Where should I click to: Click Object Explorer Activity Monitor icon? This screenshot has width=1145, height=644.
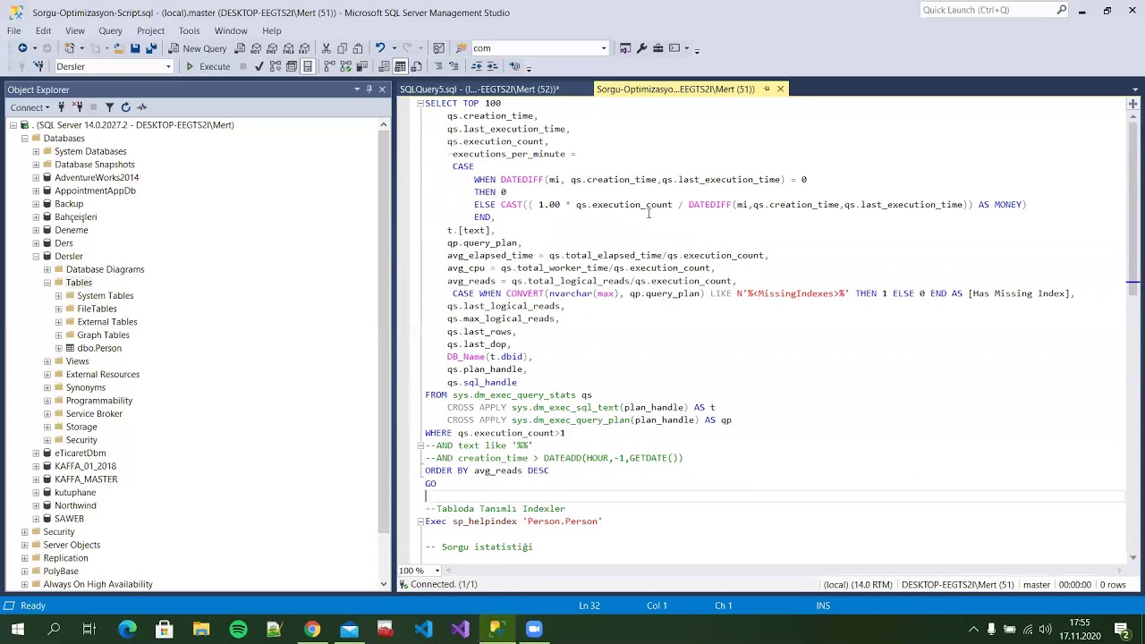pyautogui.click(x=141, y=107)
